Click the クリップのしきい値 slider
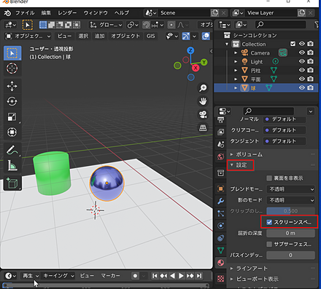The width and height of the screenshot is (321, 289). point(291,211)
